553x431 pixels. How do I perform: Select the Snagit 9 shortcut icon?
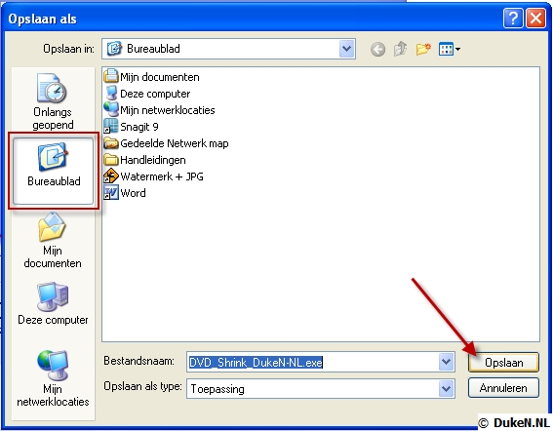click(x=111, y=126)
